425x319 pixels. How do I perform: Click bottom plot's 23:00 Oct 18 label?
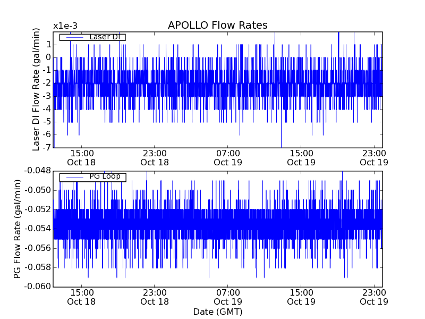click(155, 297)
